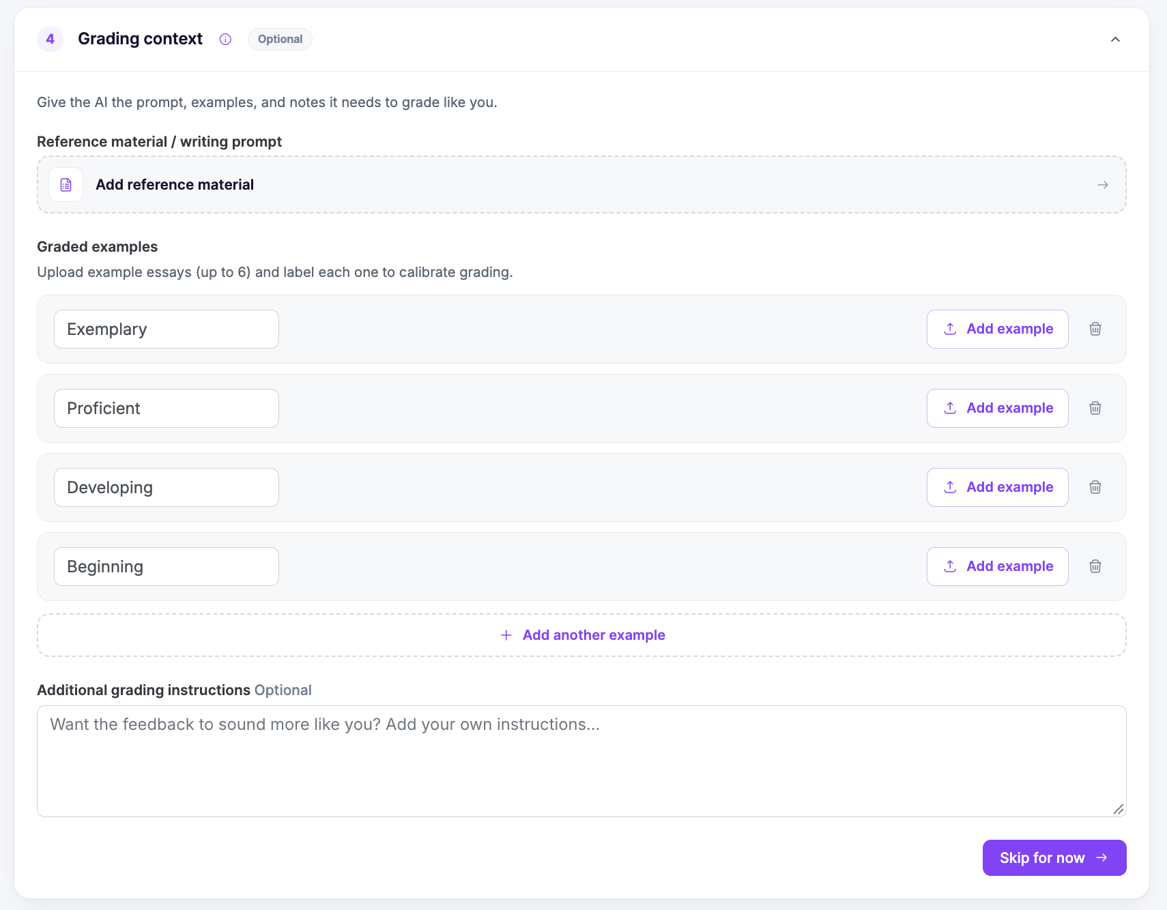Click the Additional grading instructions text area
Screen dimensions: 1167x910
tap(581, 761)
